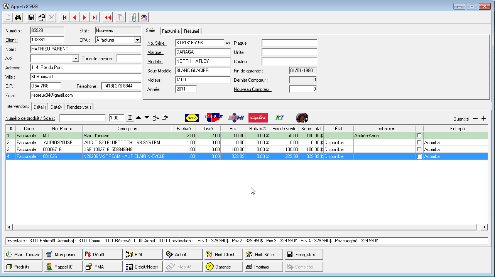
Task: Open the CPA dropdown showing À facturer
Action: pos(137,40)
